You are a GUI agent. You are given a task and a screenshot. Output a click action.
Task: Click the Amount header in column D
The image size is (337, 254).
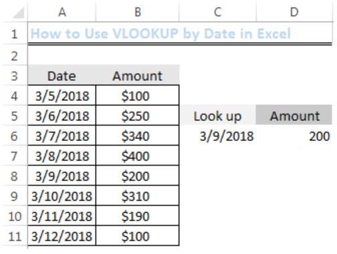(x=294, y=116)
